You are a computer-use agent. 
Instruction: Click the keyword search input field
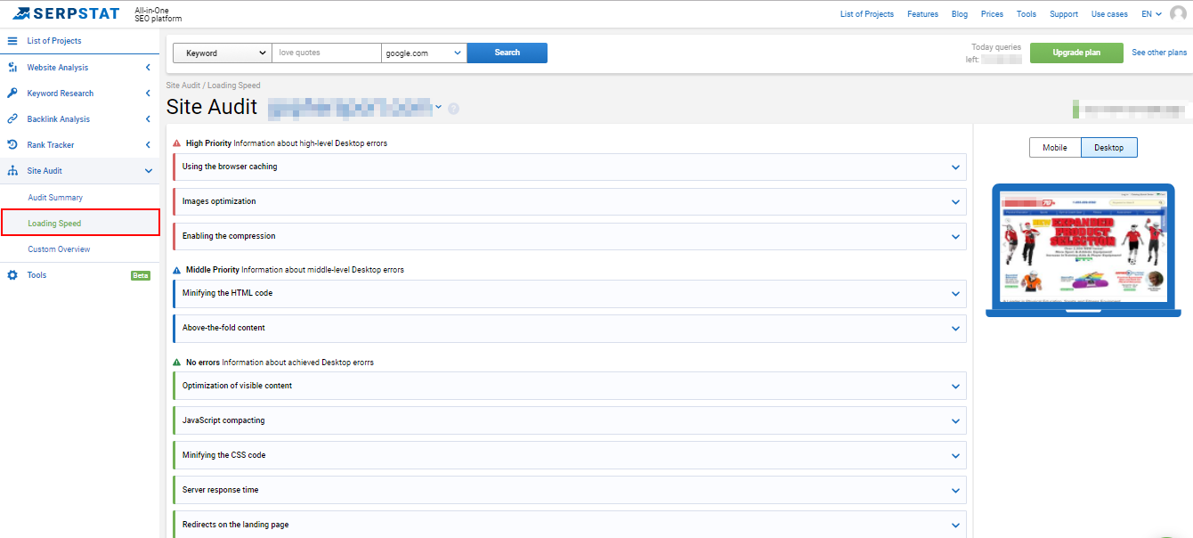click(x=326, y=53)
